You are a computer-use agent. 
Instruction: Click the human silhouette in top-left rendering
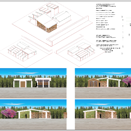pyautogui.click(x=36, y=85)
